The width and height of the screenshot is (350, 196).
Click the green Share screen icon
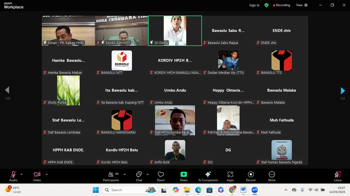point(183,174)
